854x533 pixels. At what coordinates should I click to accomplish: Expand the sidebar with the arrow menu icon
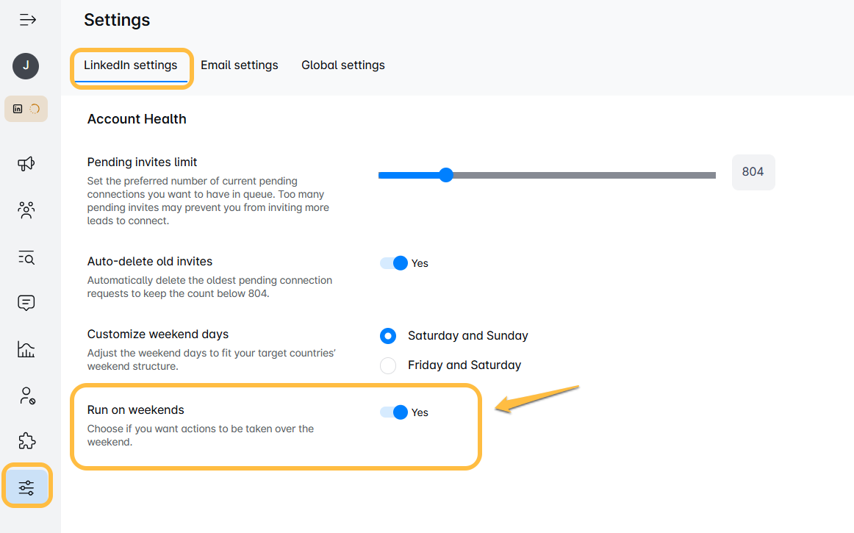click(27, 20)
